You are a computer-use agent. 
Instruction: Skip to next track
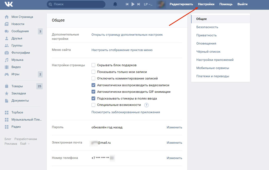click(139, 4)
